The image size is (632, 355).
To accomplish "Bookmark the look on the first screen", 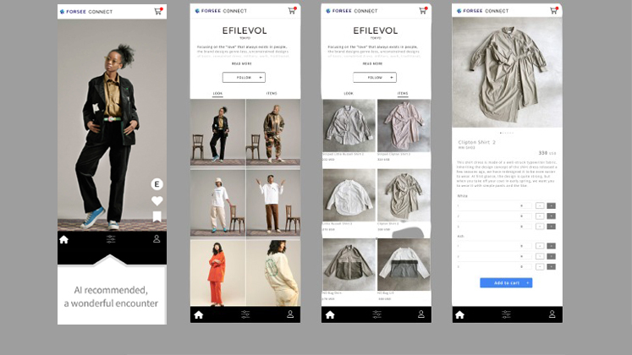I will click(x=157, y=216).
